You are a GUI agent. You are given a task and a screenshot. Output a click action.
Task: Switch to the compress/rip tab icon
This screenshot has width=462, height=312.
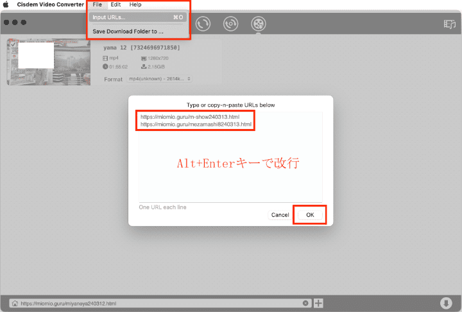[x=230, y=24]
